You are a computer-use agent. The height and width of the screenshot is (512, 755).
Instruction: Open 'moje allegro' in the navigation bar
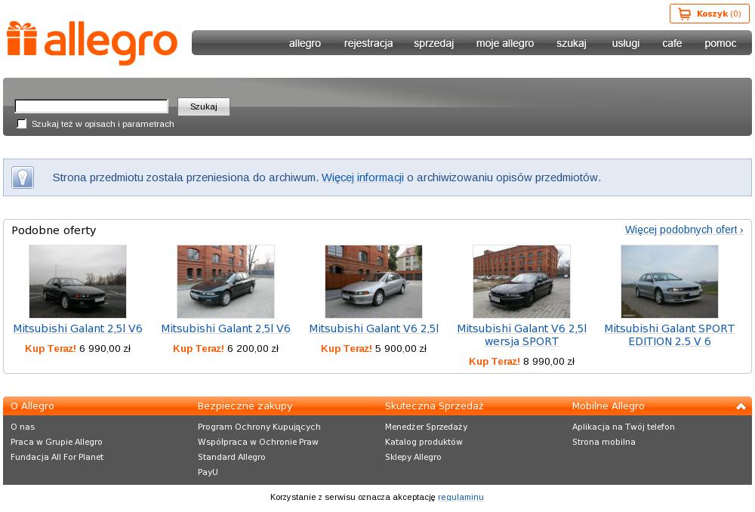pos(505,43)
